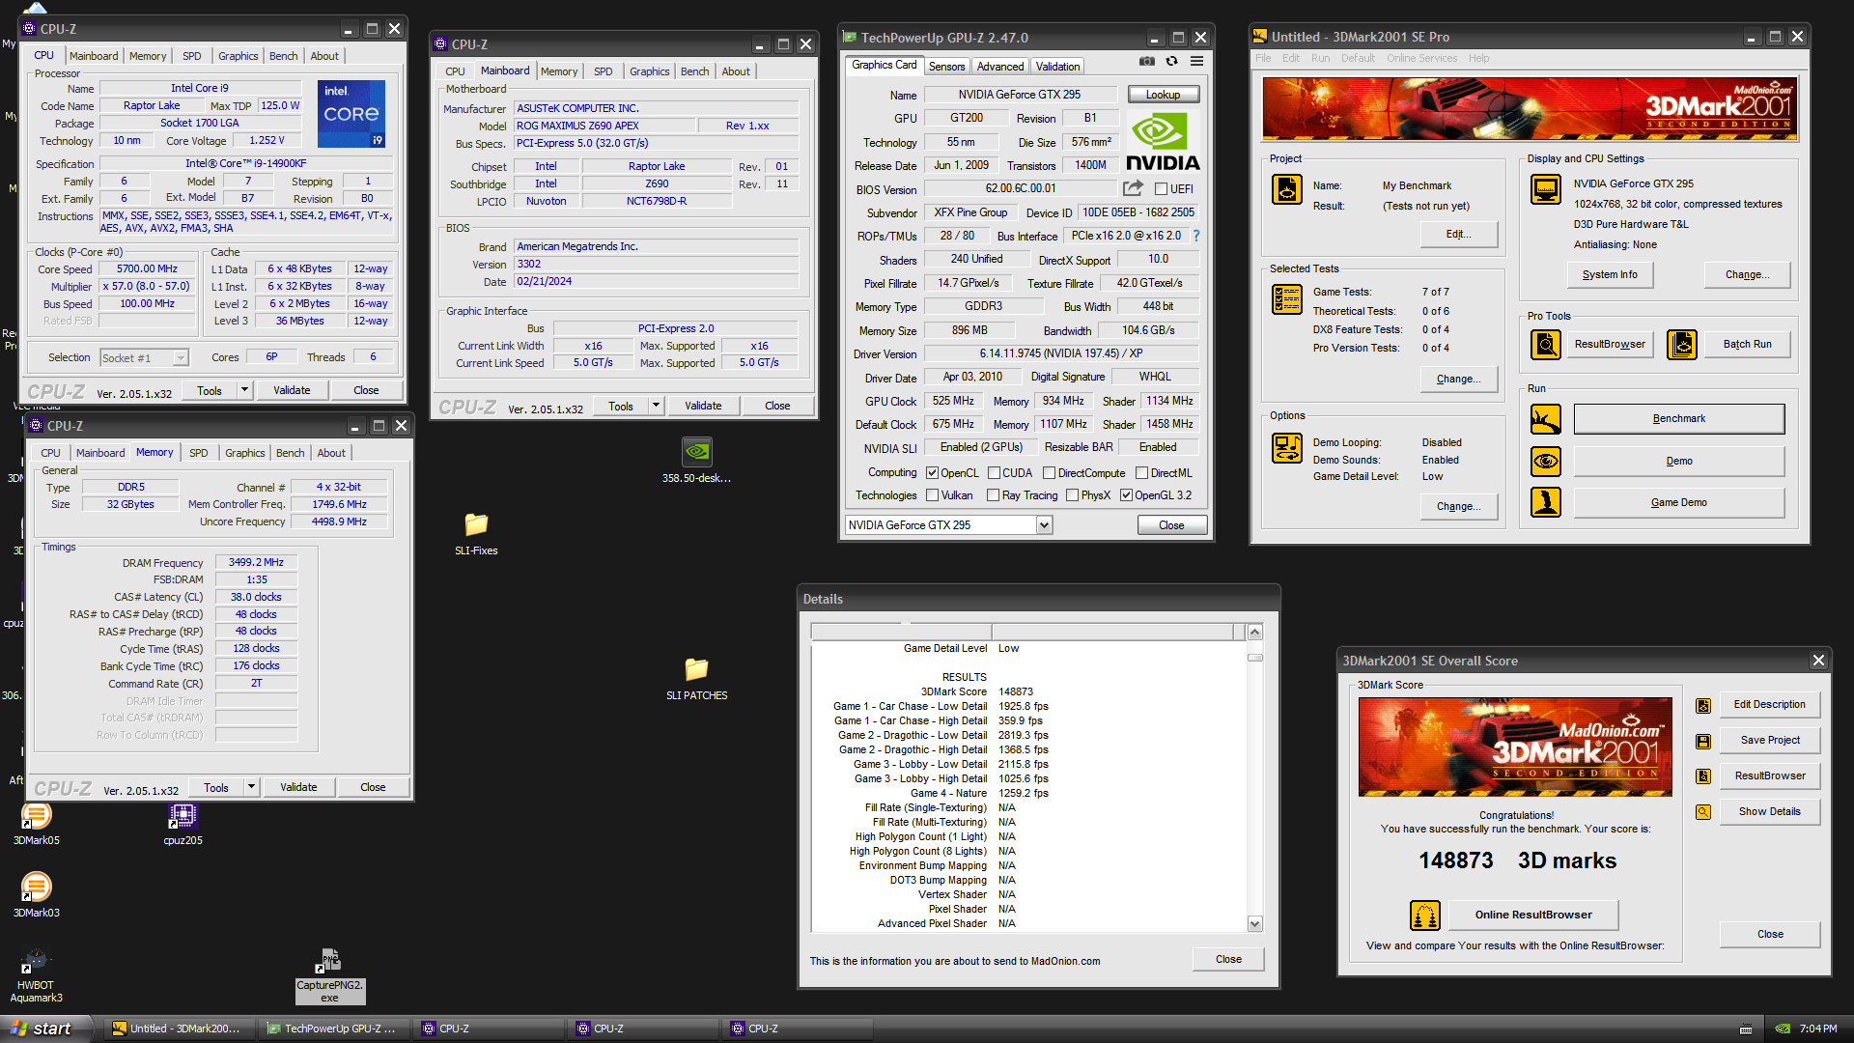The width and height of the screenshot is (1854, 1043).
Task: Switch to Advanced tab in GPU-Z
Action: click(999, 67)
